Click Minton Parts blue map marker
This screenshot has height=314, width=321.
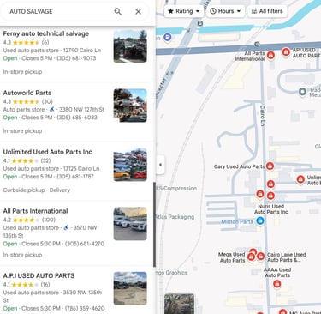click(260, 220)
